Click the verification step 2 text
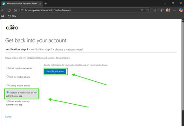The height and width of the screenshot is (126, 184). coord(41,49)
